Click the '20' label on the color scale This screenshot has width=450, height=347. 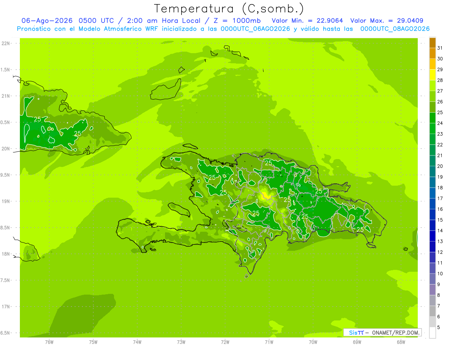point(440,166)
